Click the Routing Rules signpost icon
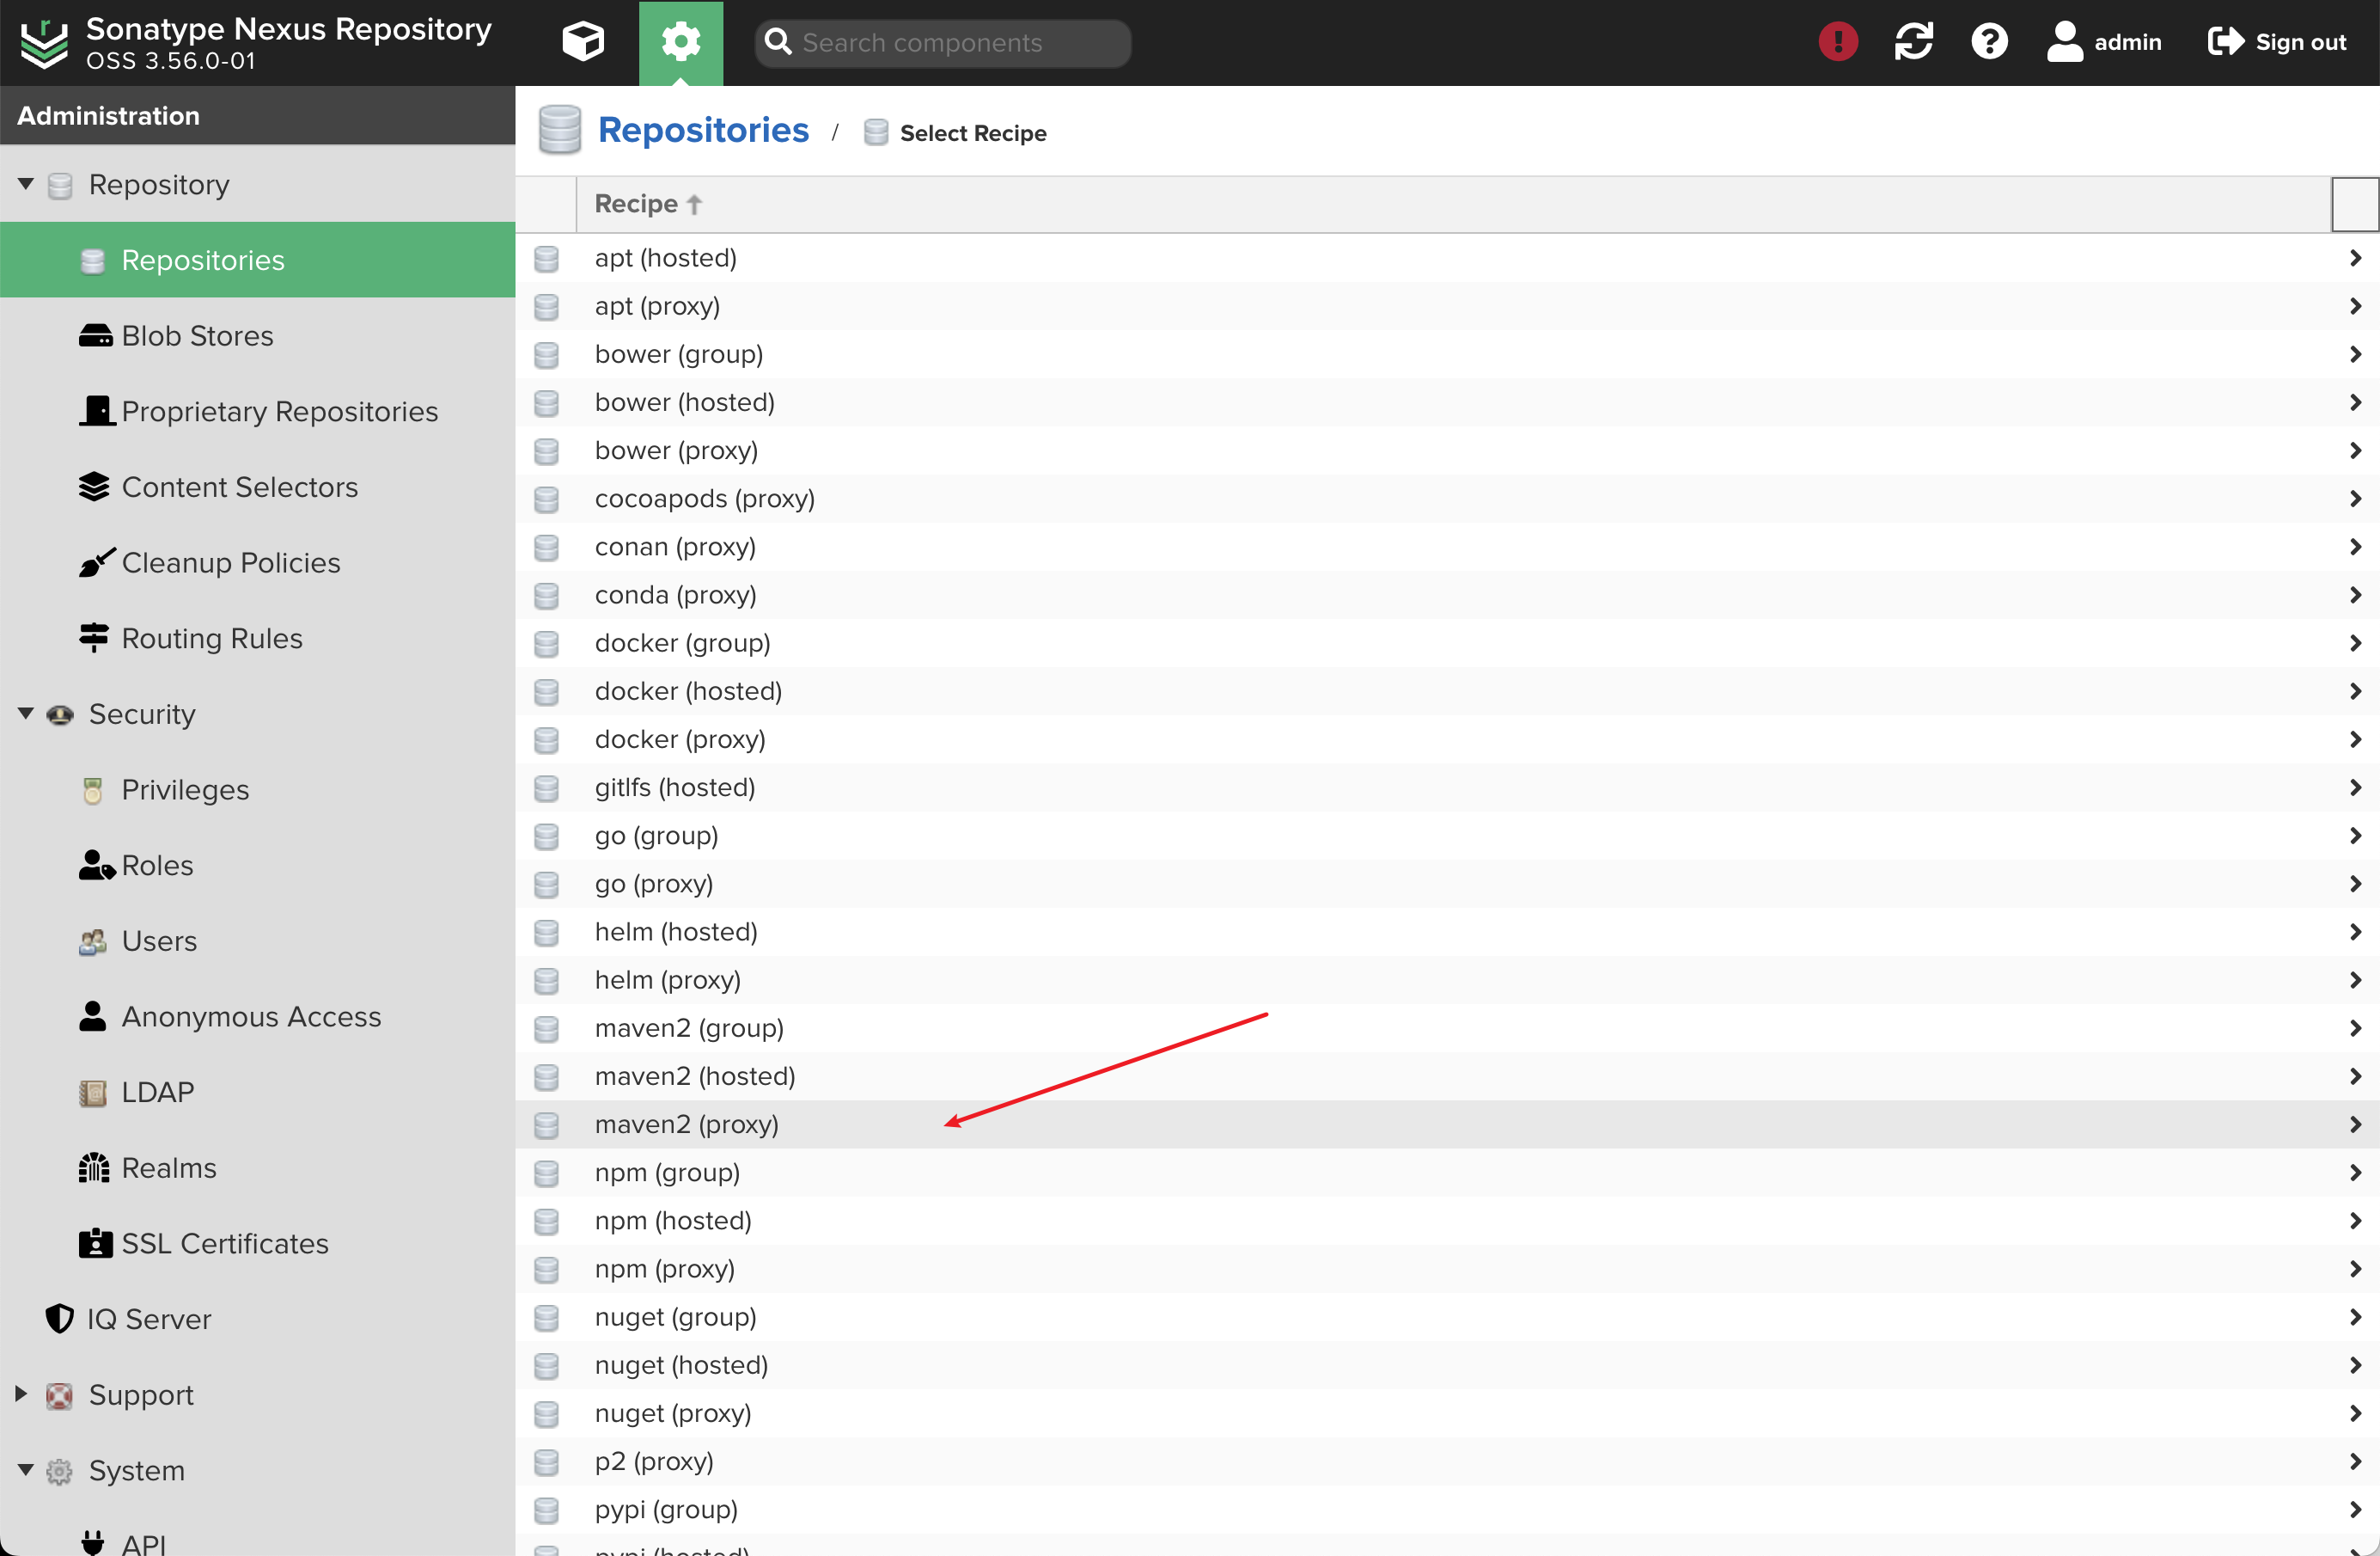This screenshot has height=1556, width=2380. click(94, 639)
